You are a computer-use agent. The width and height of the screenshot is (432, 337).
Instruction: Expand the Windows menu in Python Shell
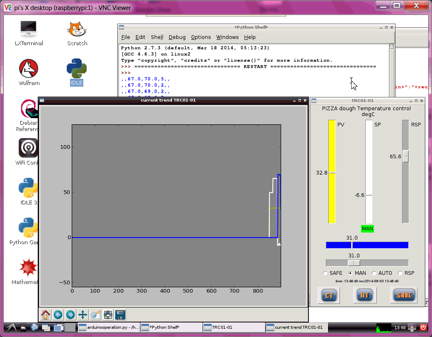pos(227,37)
